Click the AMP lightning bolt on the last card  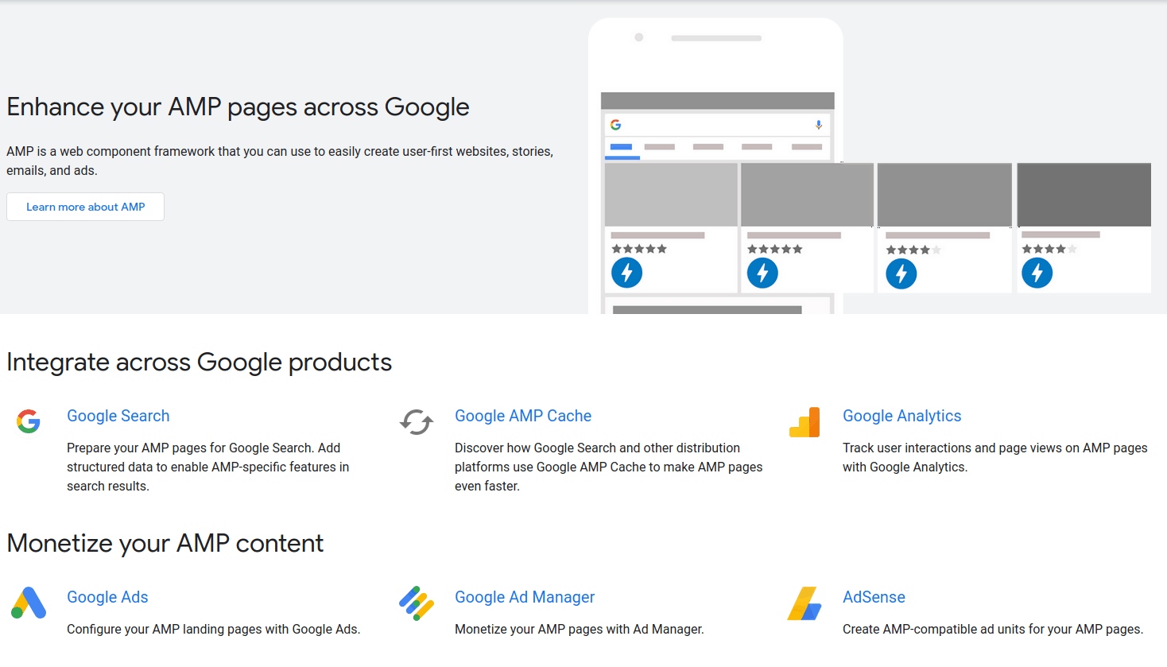tap(1037, 273)
